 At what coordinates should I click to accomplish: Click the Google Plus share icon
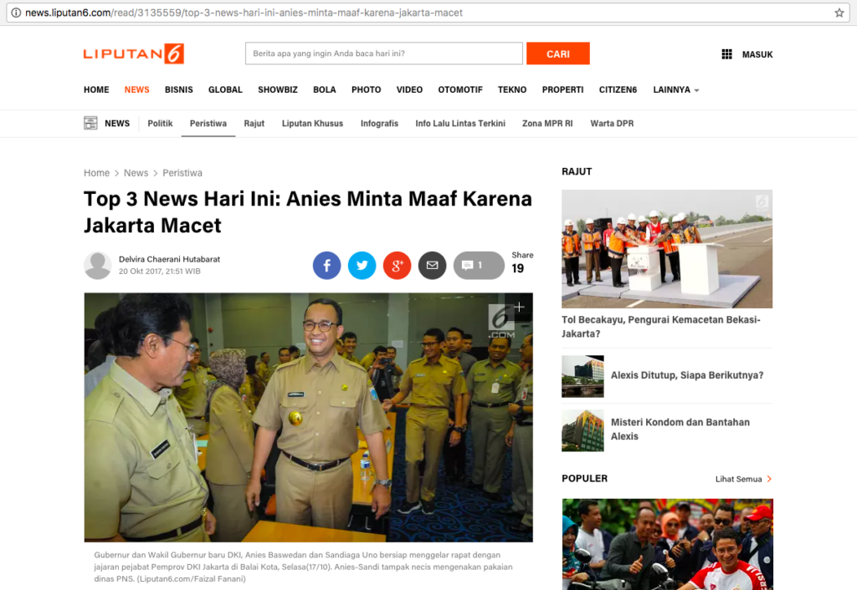coord(397,266)
